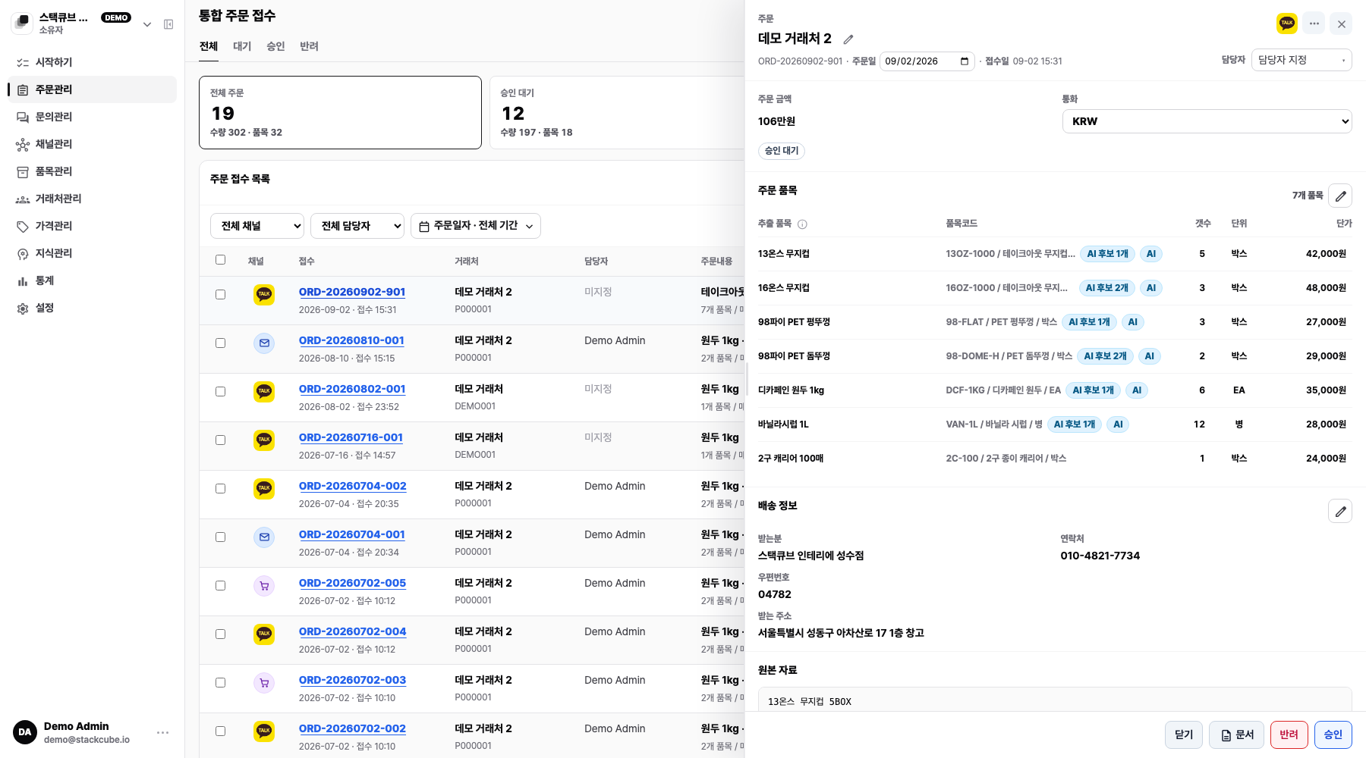The width and height of the screenshot is (1366, 758).
Task: Check the box for ORD-20260704-002
Action: (x=220, y=488)
